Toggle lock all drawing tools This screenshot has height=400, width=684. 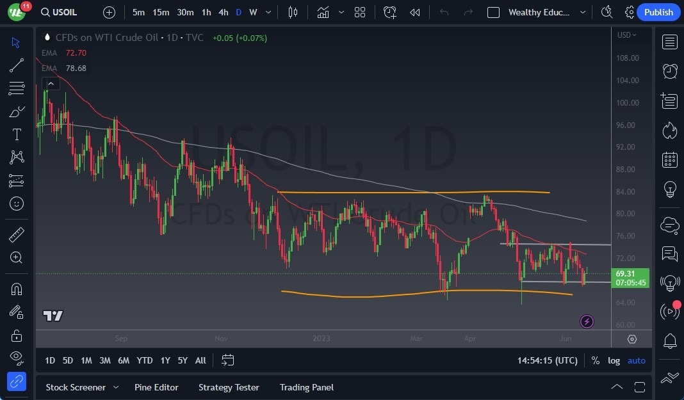16,335
